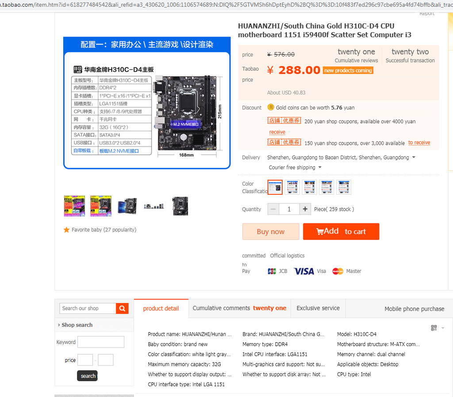Click the JCB payment logo
The image size is (453, 397).
click(x=272, y=271)
